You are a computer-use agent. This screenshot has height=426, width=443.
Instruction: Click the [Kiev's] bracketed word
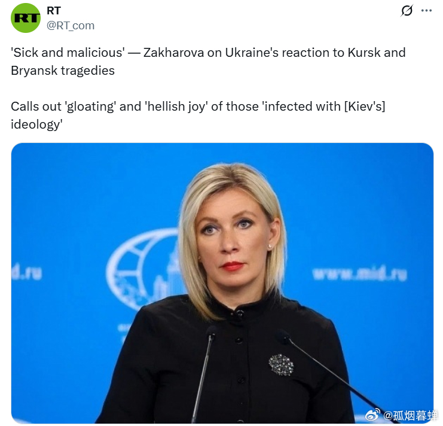[365, 107]
